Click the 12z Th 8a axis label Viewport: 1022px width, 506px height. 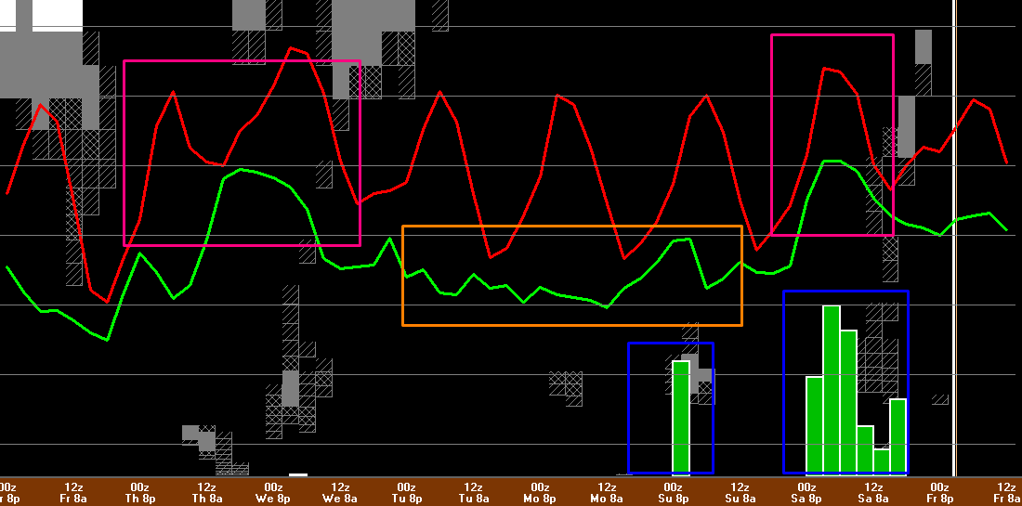206,492
